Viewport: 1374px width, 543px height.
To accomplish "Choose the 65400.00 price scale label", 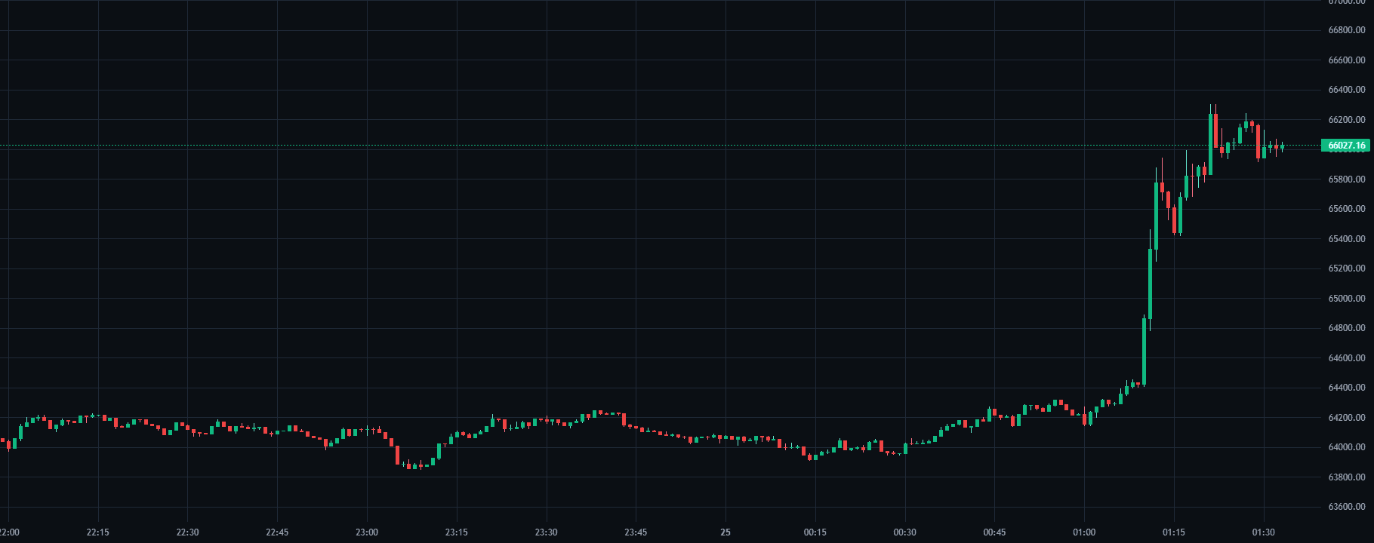I will pos(1347,239).
